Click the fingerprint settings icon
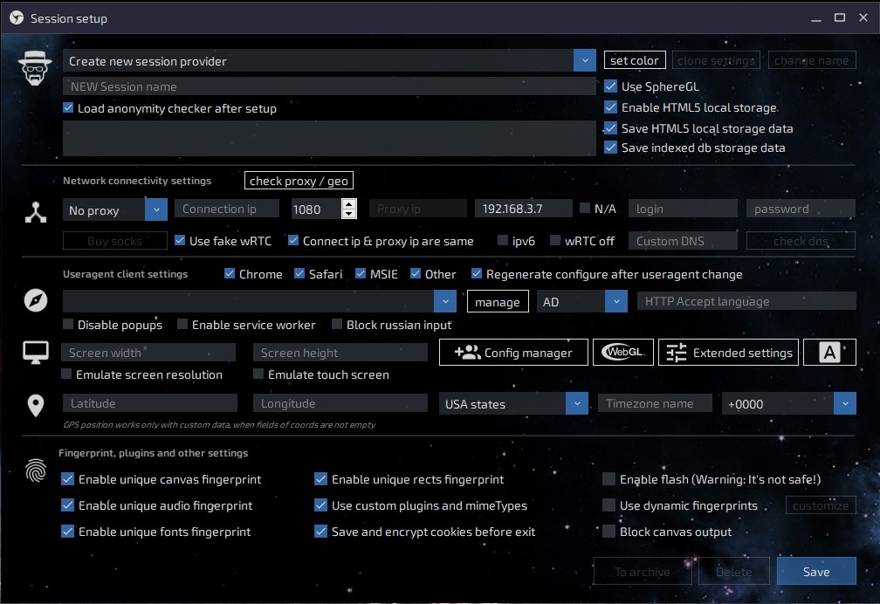 [36, 472]
